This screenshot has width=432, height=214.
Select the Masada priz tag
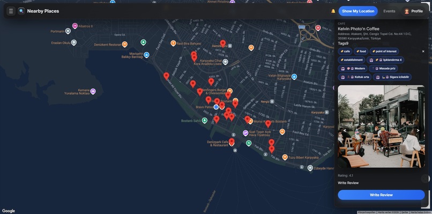tap(383, 69)
